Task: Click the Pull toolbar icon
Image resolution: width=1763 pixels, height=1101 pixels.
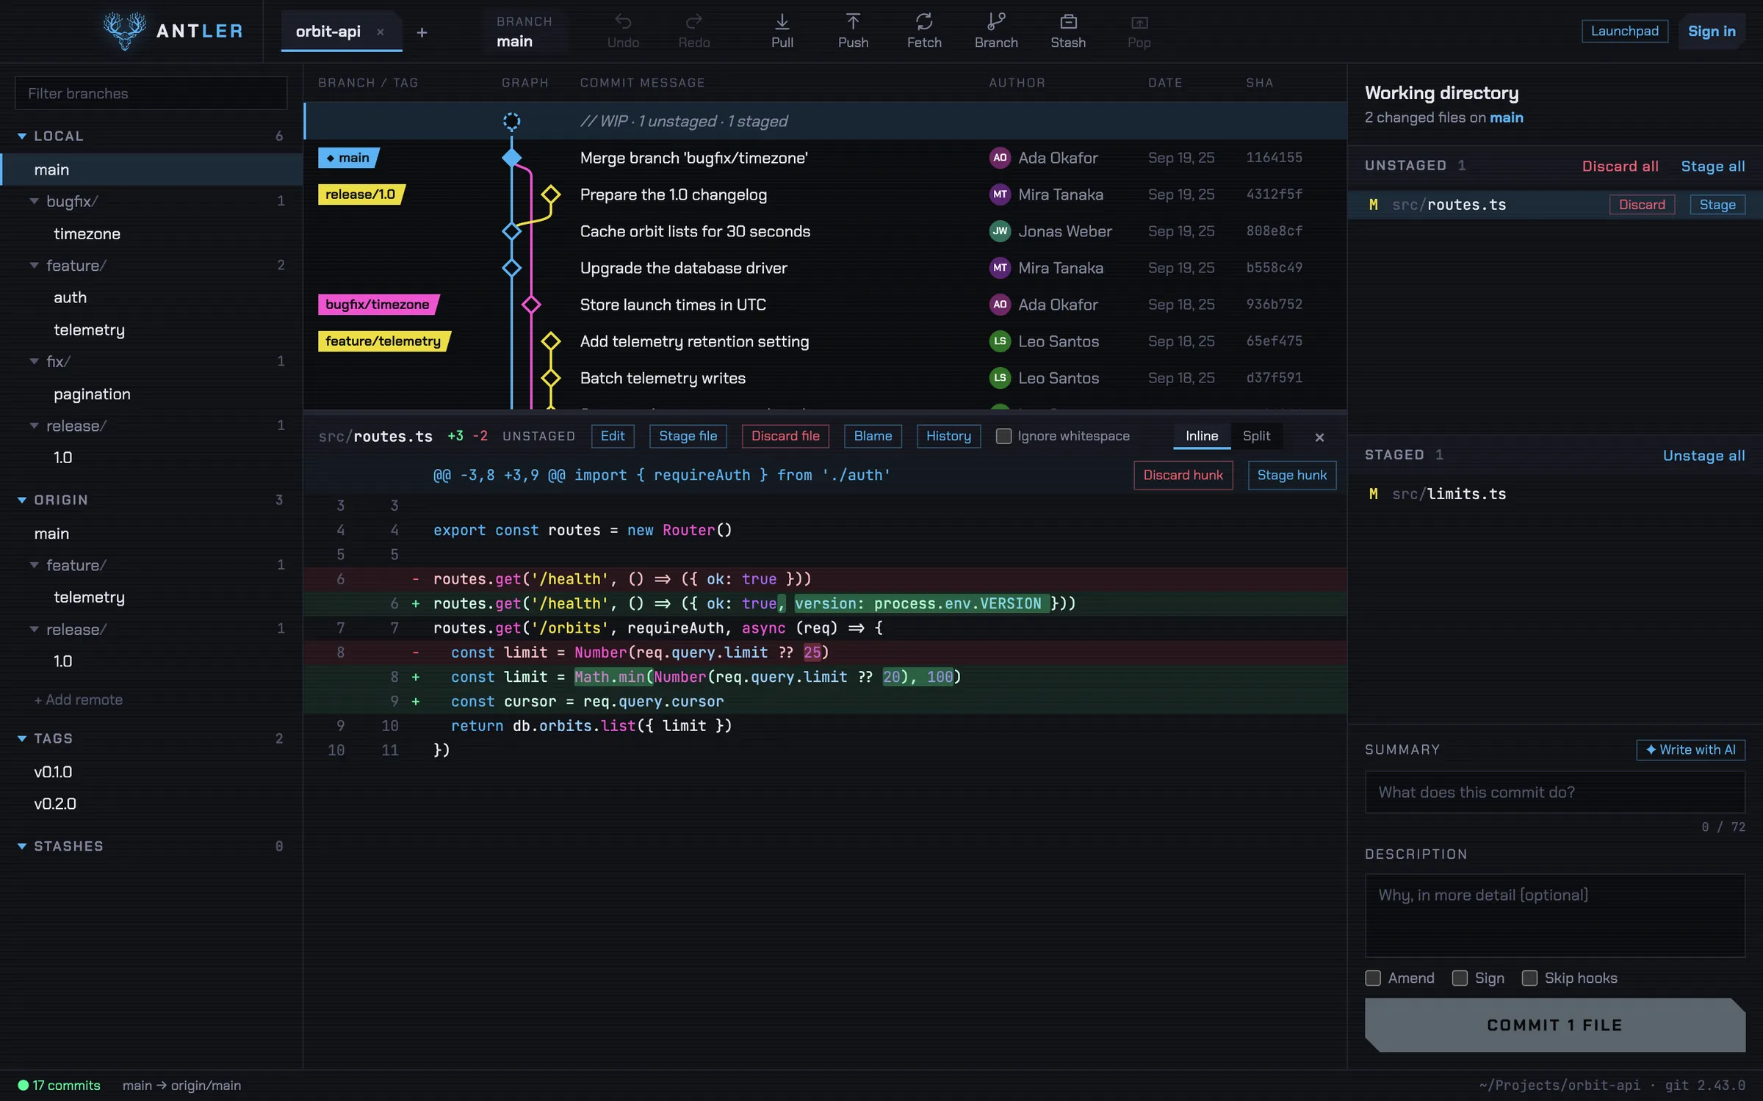Action: 782,31
